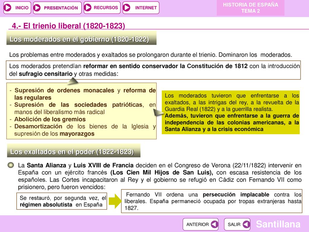Click the text 'Abolición de los gremios'
Image resolution: width=309 pixels, height=232 pixels.
(50, 119)
